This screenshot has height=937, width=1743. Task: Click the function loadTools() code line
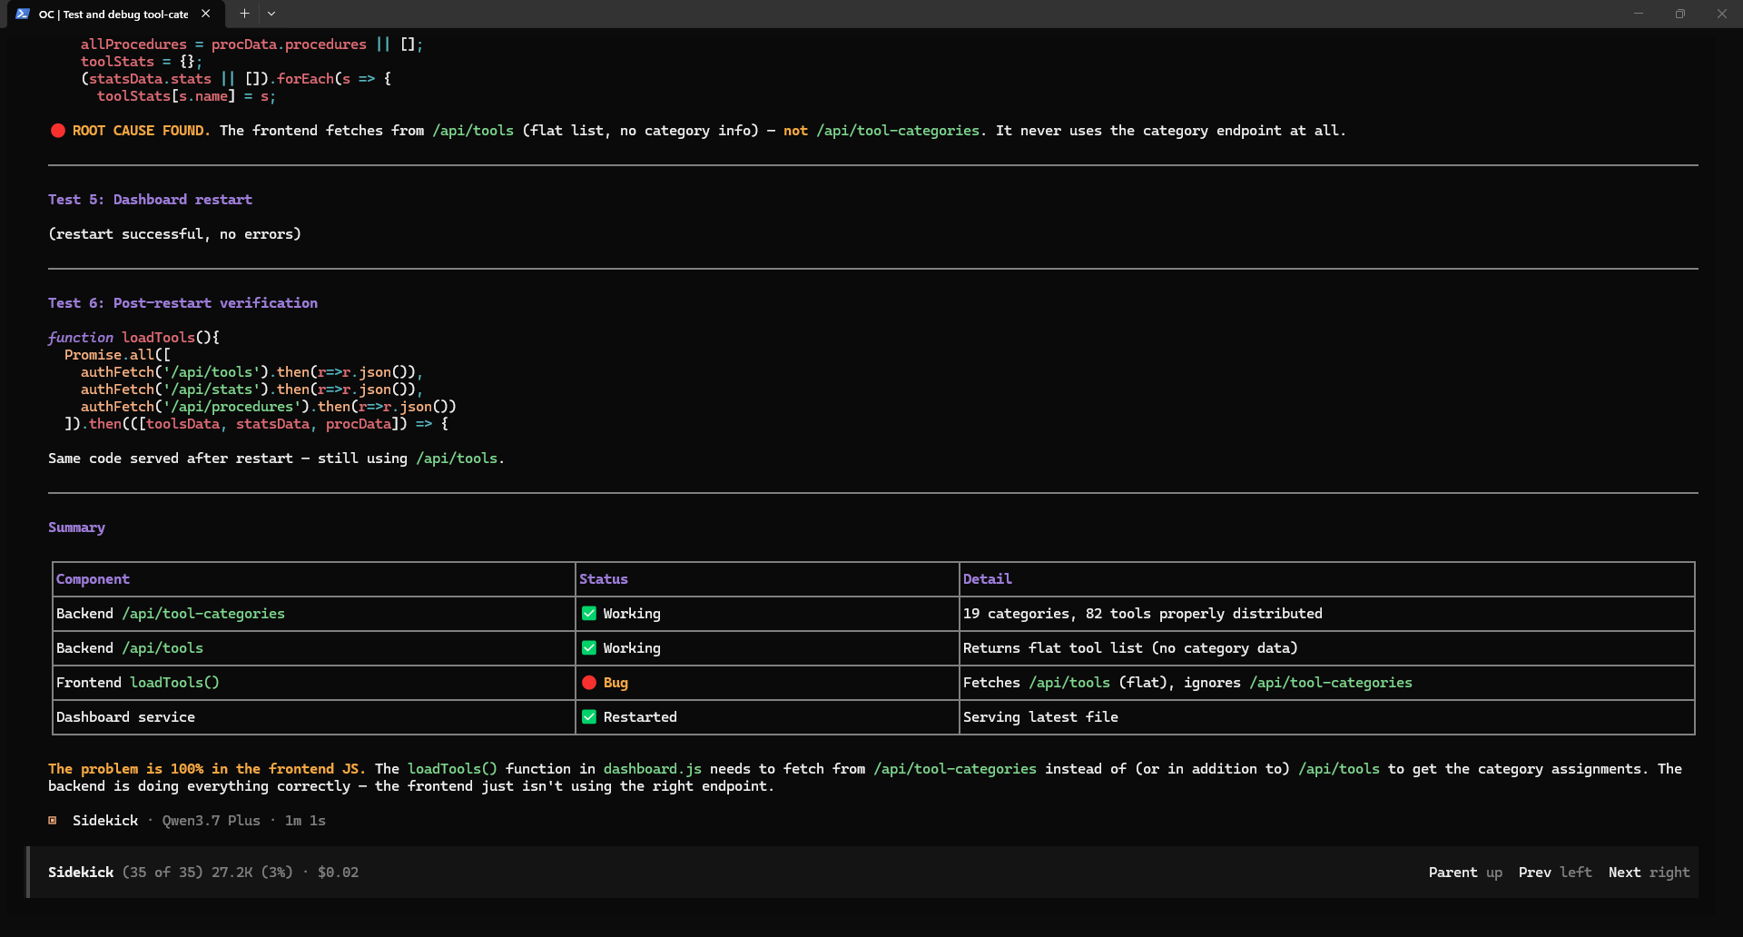133,338
